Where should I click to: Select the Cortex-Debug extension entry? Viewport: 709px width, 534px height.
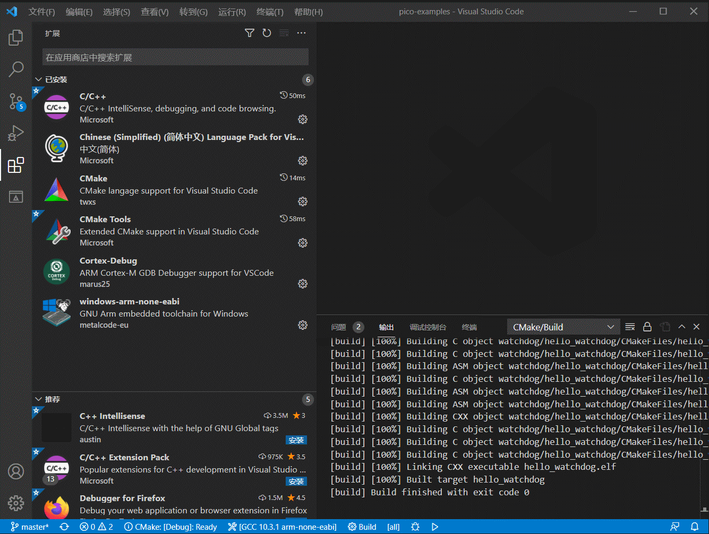pos(174,272)
